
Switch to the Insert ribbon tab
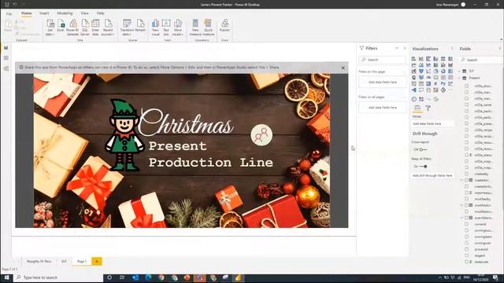click(x=44, y=13)
